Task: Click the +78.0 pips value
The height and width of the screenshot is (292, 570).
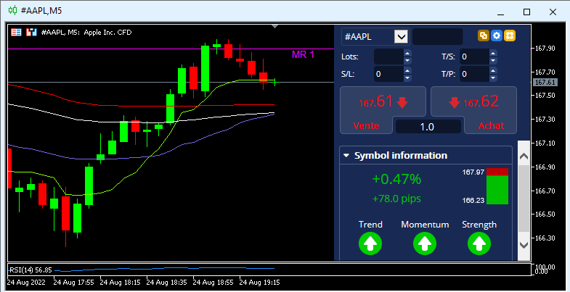Action: [x=396, y=199]
